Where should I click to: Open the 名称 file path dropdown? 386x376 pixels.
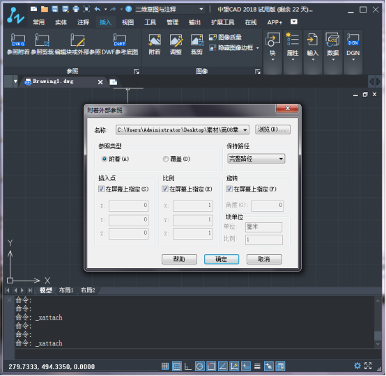point(245,130)
